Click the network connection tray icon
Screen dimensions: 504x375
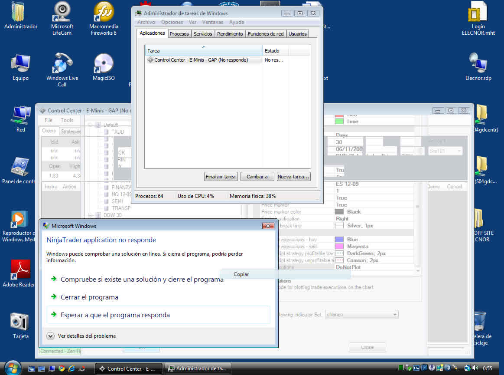pos(467,368)
